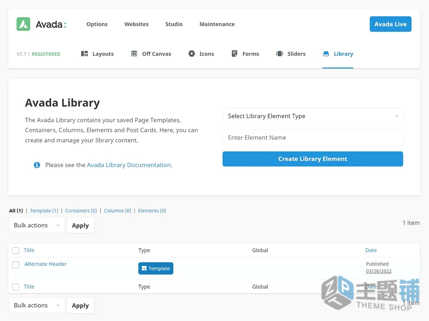Click the Avada Live button
Screen dimensions: 429x321
390,24
